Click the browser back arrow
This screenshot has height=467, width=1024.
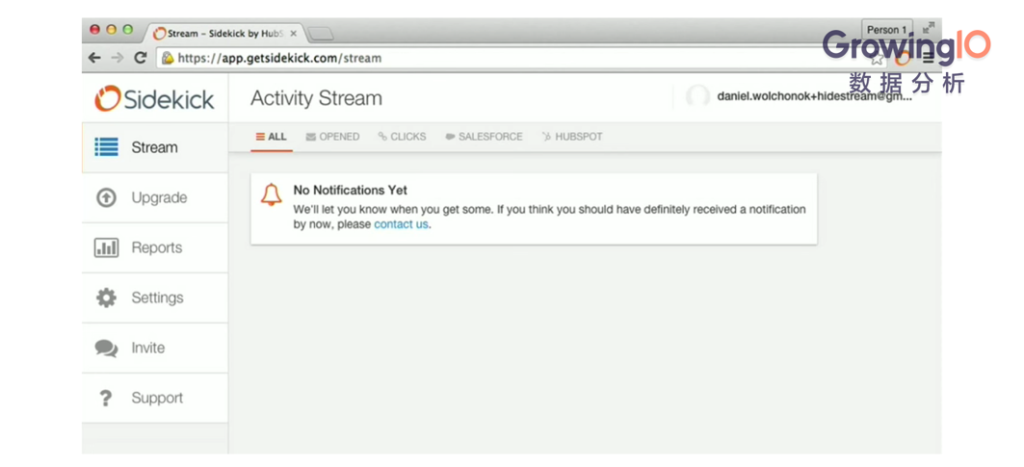[x=94, y=58]
